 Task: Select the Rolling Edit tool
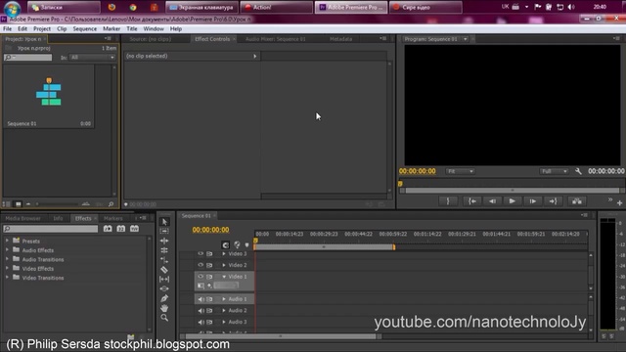pos(164,250)
